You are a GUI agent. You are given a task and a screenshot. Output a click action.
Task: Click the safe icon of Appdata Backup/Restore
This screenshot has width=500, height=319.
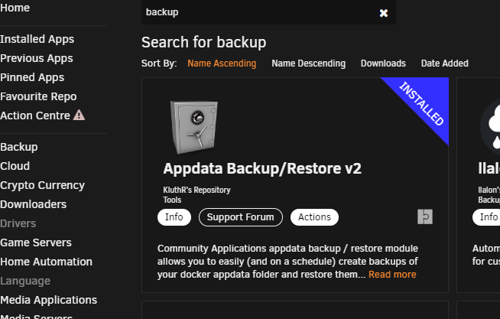point(194,127)
